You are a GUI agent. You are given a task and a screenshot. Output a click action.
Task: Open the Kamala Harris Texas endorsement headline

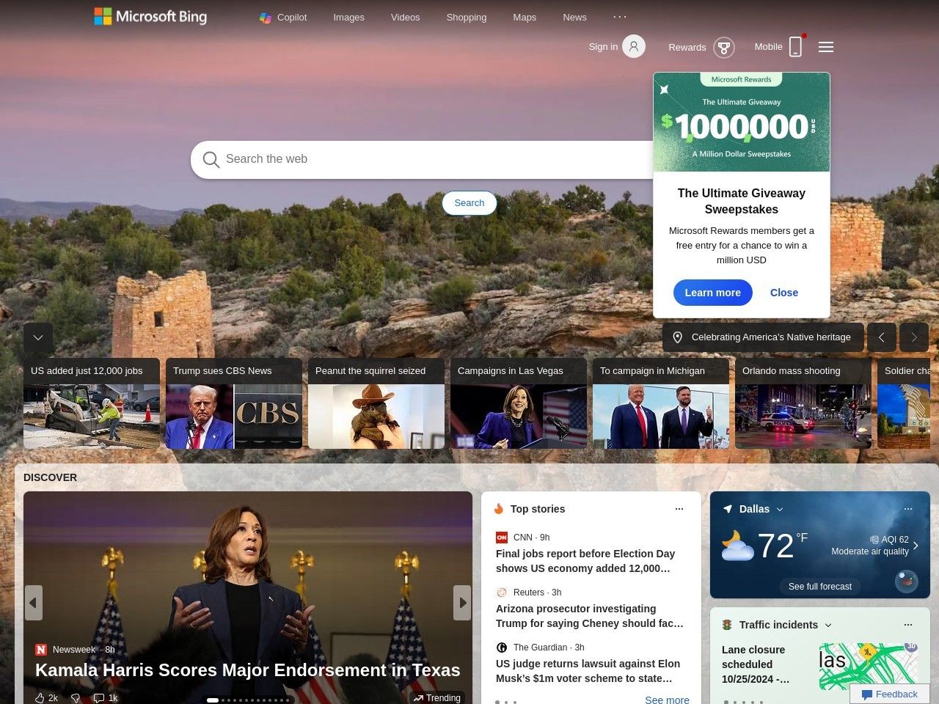tap(248, 670)
